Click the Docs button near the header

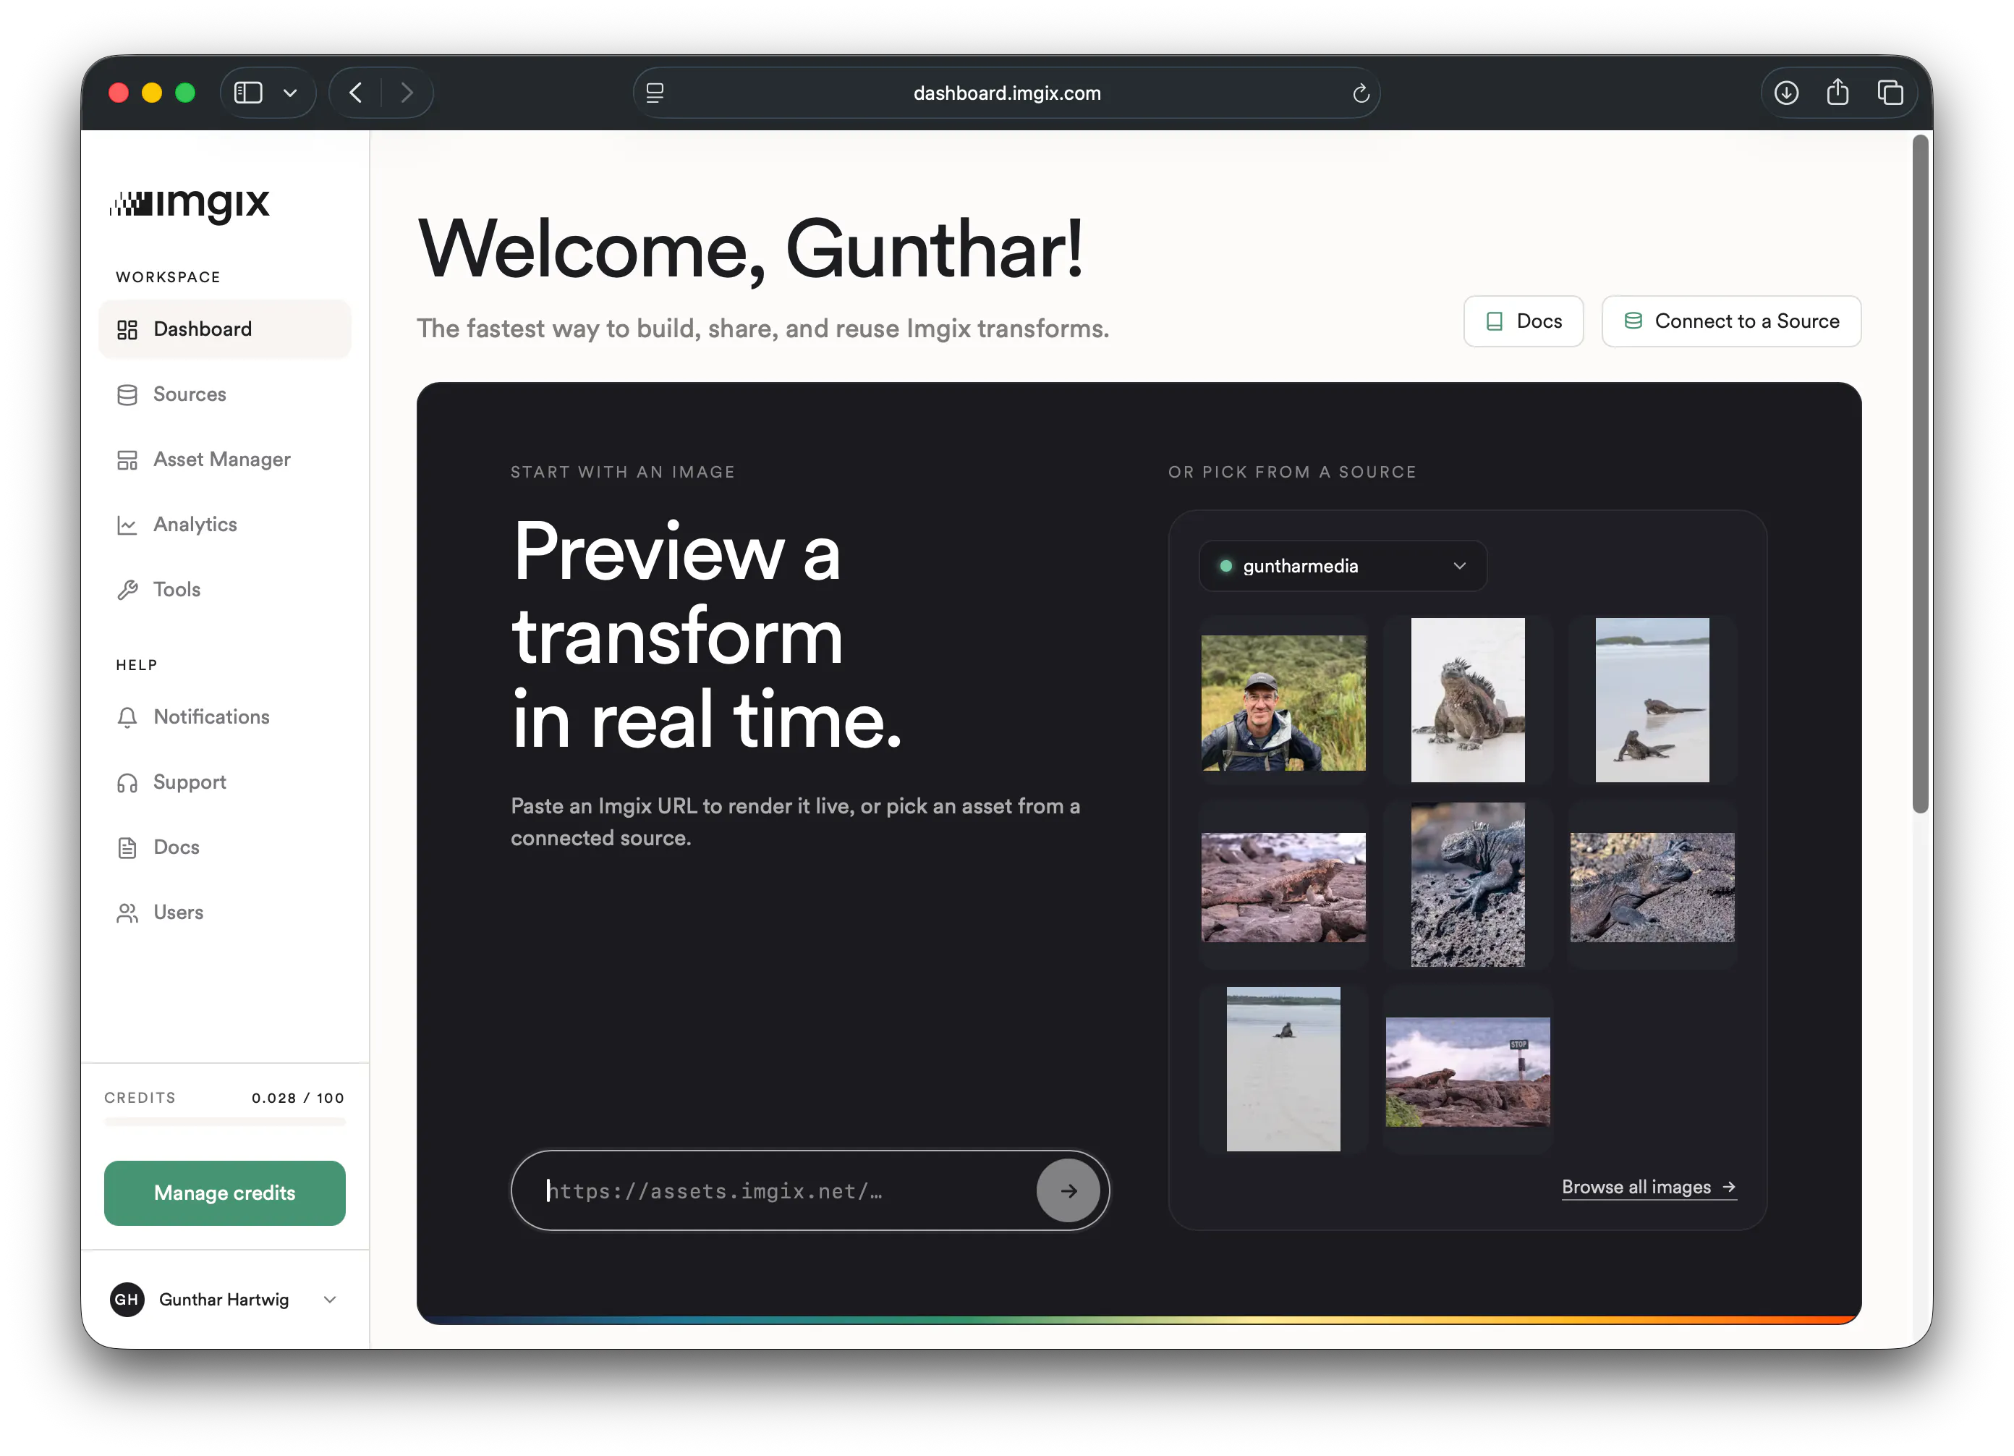(x=1523, y=321)
